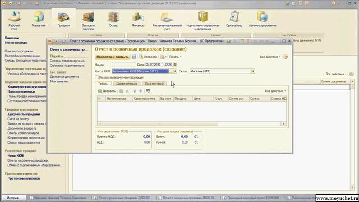
Task: Click into the Номер input field
Action: [x=123, y=65]
